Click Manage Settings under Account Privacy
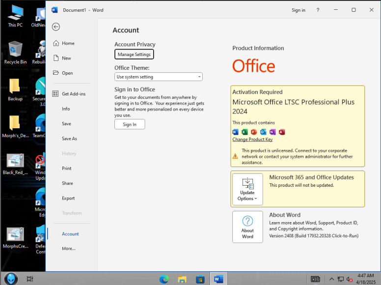Image resolution: width=381 pixels, height=285 pixels. tap(134, 54)
